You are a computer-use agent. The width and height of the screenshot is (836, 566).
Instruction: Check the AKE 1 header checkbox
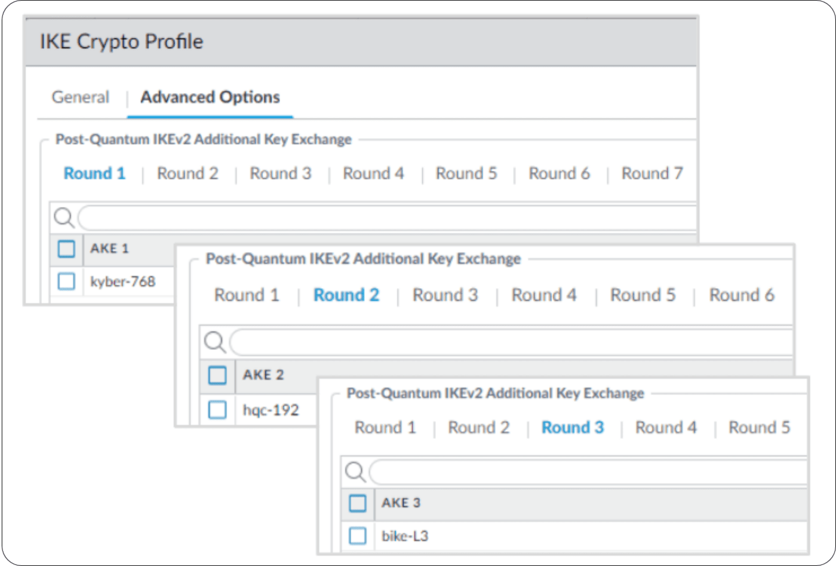(x=66, y=249)
